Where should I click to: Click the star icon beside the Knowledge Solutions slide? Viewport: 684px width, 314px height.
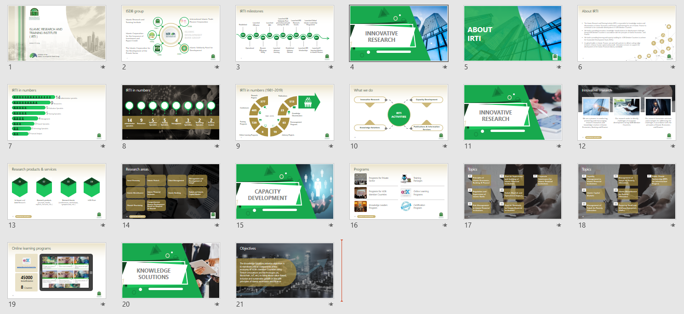[x=216, y=303]
